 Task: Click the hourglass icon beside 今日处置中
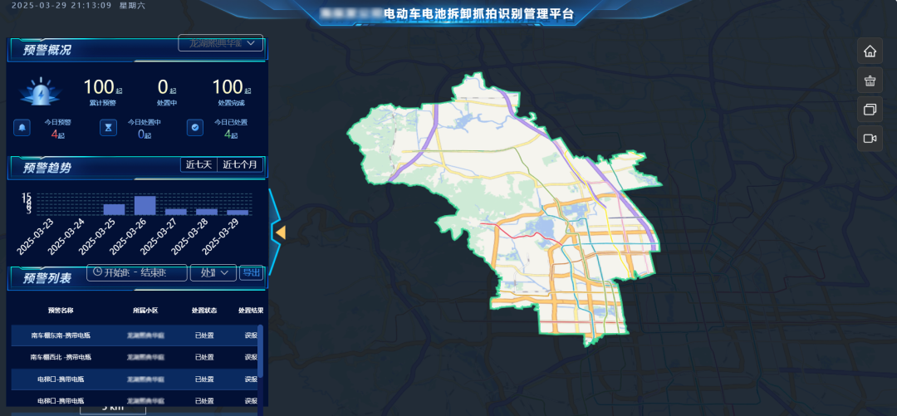(x=108, y=128)
